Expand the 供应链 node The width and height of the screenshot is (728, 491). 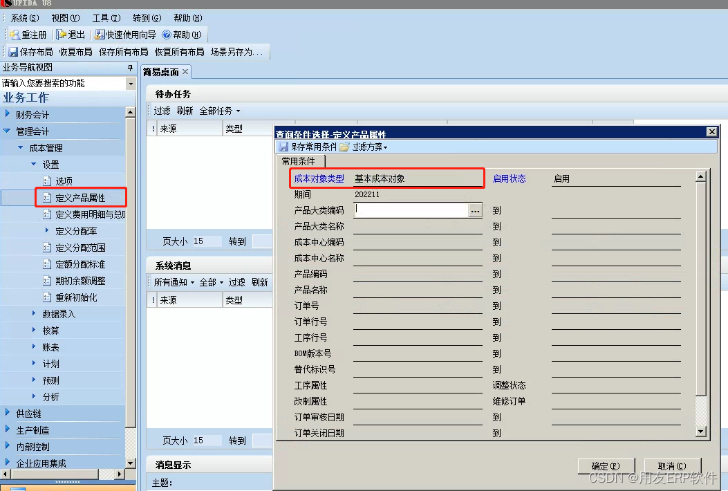pyautogui.click(x=7, y=412)
